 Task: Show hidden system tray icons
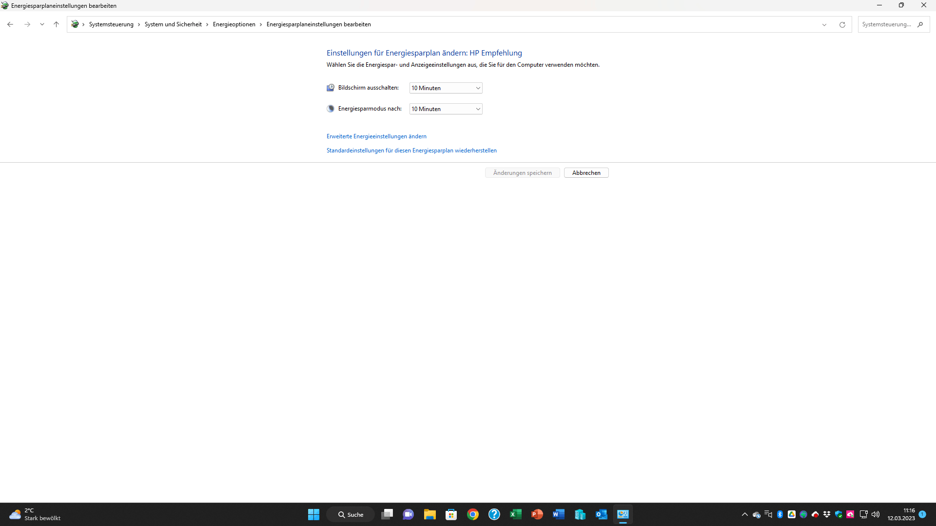coord(744,514)
